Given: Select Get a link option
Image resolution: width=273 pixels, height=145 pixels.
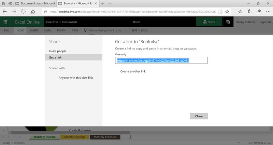Looking at the screenshot, I should click(x=73, y=57).
